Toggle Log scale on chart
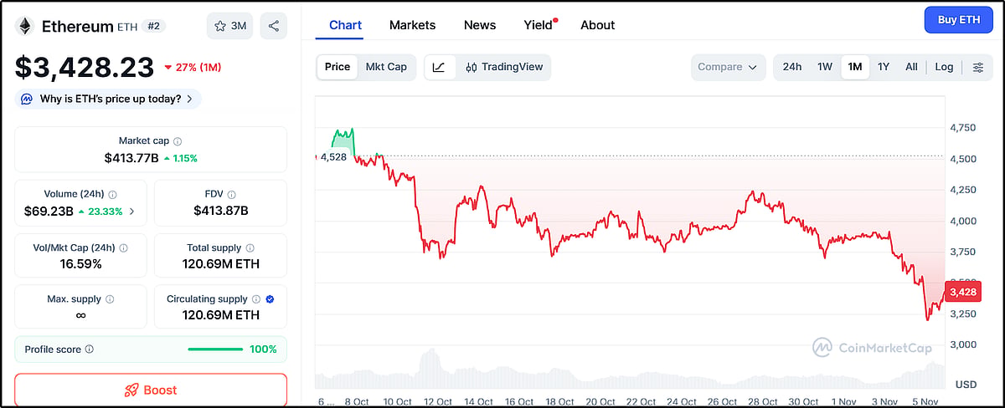This screenshot has width=1005, height=408. 944,67
